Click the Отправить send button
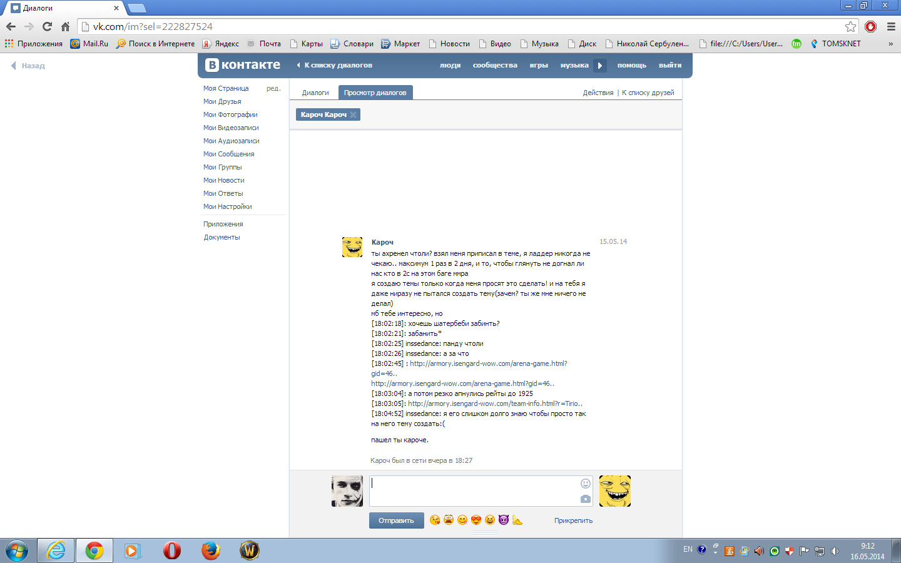This screenshot has height=563, width=901. [396, 520]
